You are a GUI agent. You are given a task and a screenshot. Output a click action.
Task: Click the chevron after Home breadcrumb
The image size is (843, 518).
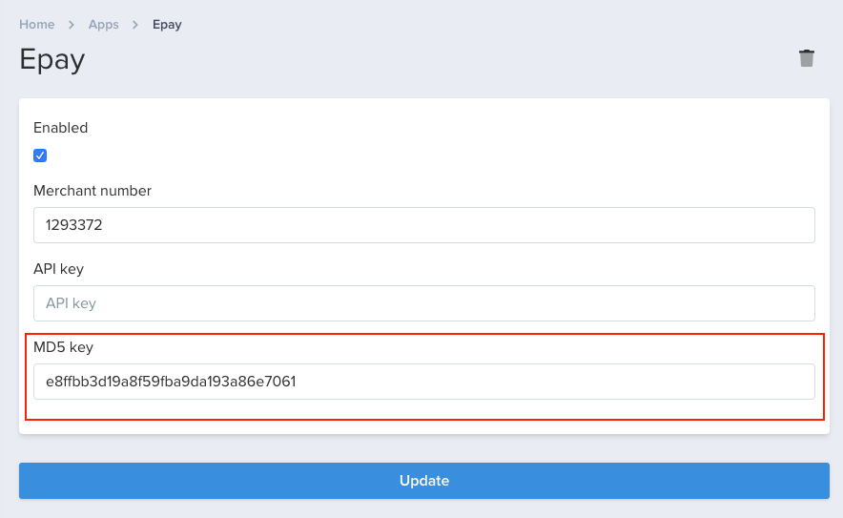click(71, 25)
